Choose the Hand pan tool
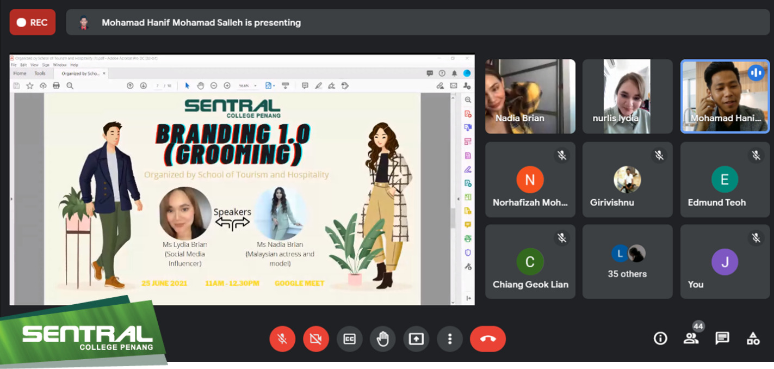 (200, 85)
